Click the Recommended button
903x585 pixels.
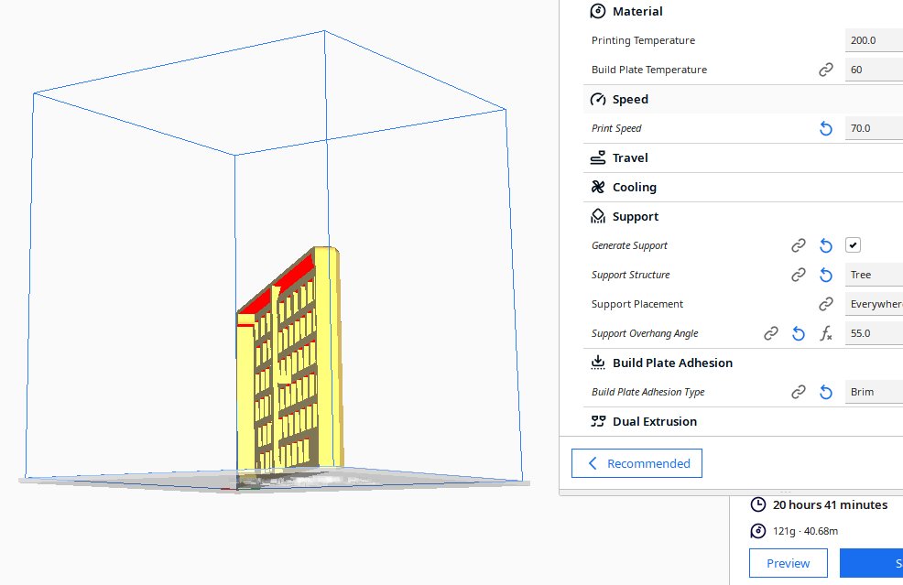[636, 463]
